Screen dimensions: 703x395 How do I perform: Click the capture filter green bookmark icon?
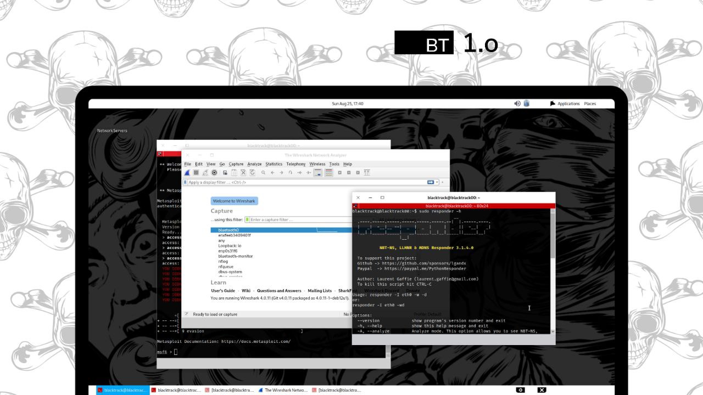(247, 219)
